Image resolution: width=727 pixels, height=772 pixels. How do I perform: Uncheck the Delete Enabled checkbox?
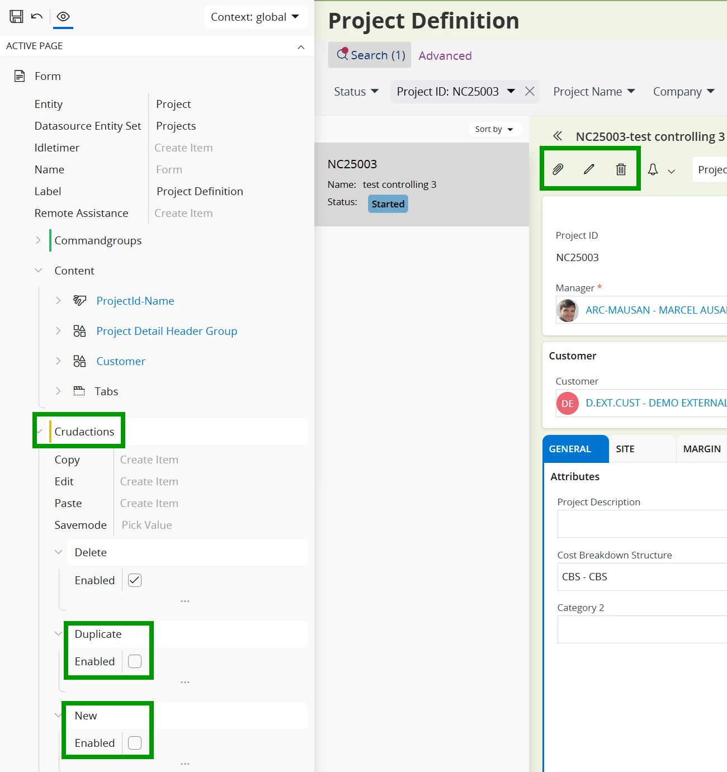pyautogui.click(x=135, y=580)
